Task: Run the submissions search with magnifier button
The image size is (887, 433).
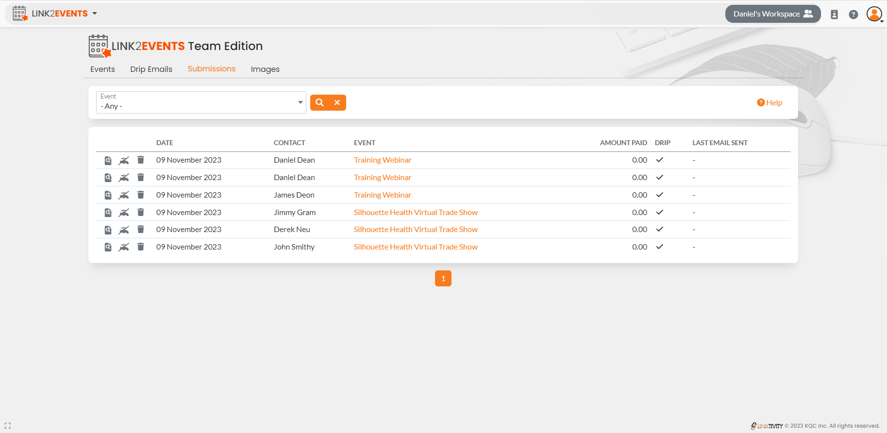Action: point(319,102)
